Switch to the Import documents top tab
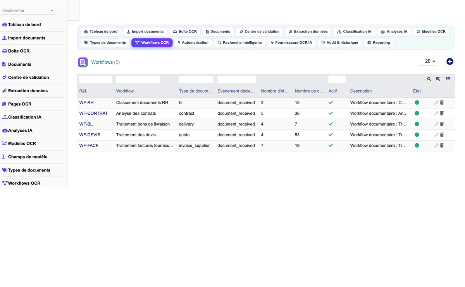This screenshot has width=465, height=287. 145,32
